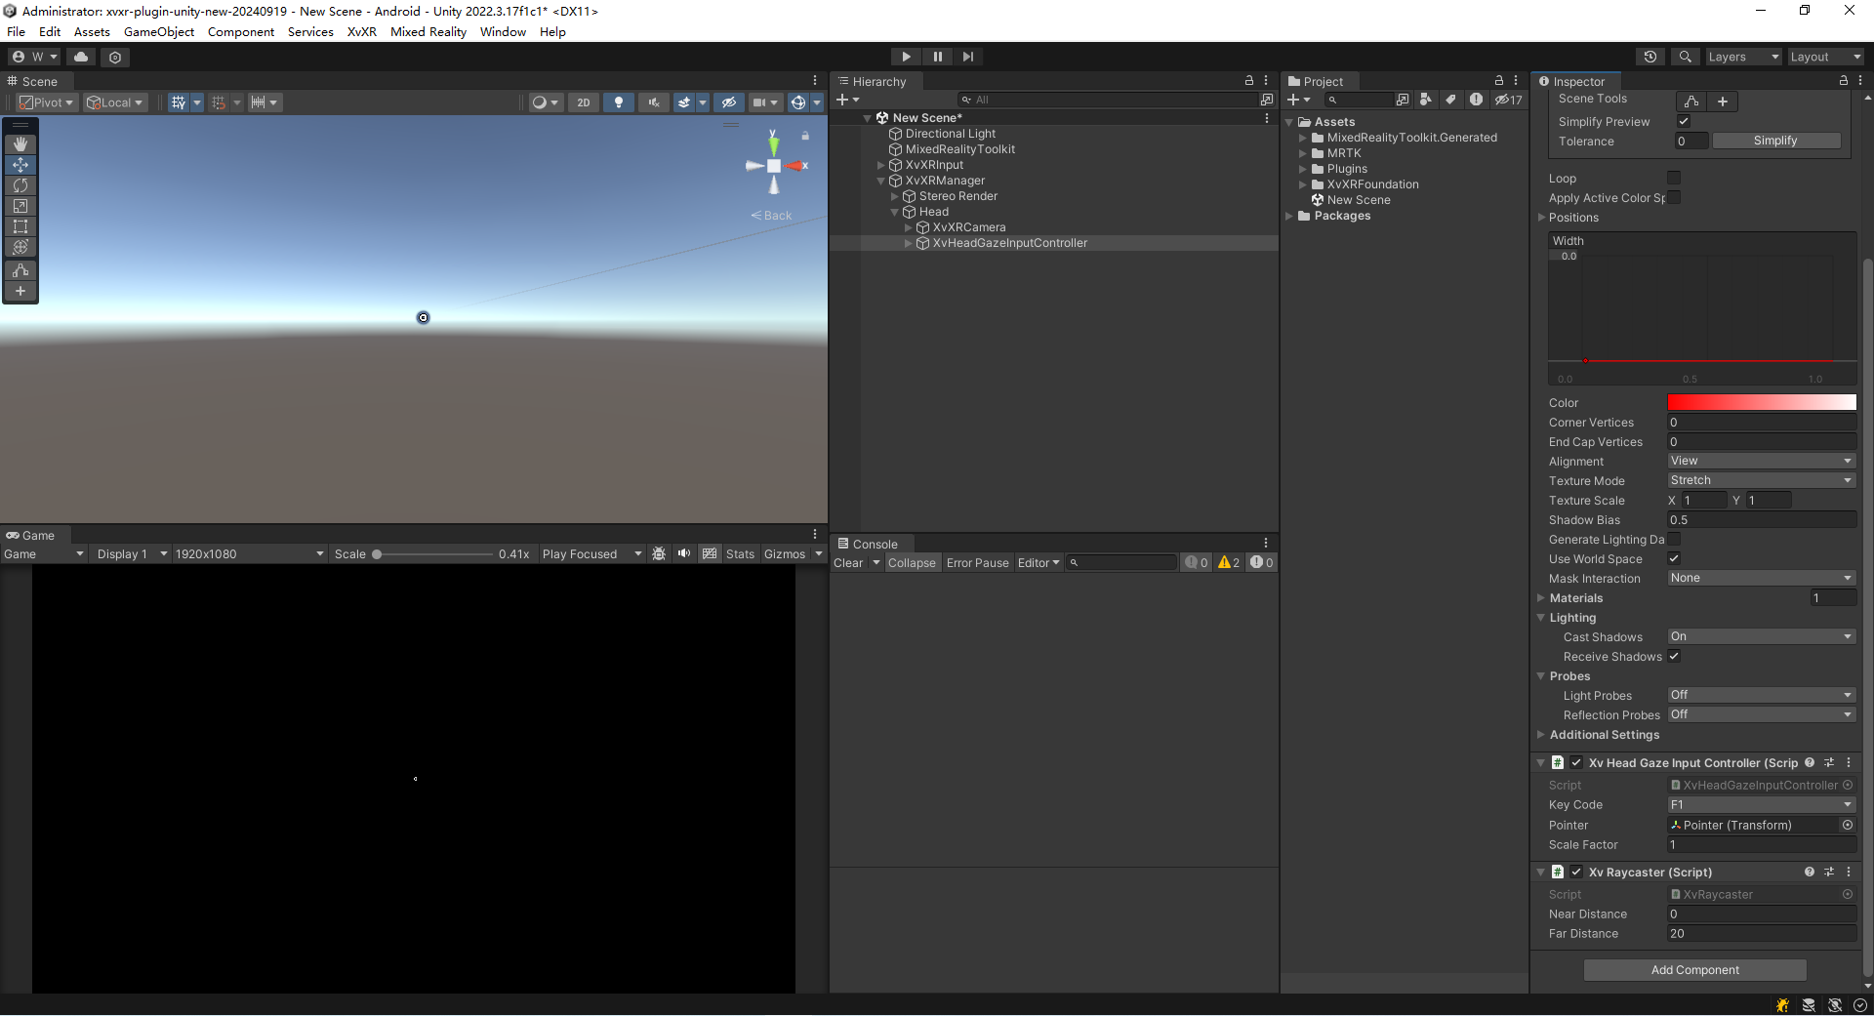Image resolution: width=1874 pixels, height=1016 pixels.
Task: Open the XvXR menu
Action: [x=361, y=31]
